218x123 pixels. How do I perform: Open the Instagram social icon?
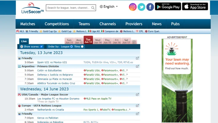pyautogui.click(x=133, y=7)
